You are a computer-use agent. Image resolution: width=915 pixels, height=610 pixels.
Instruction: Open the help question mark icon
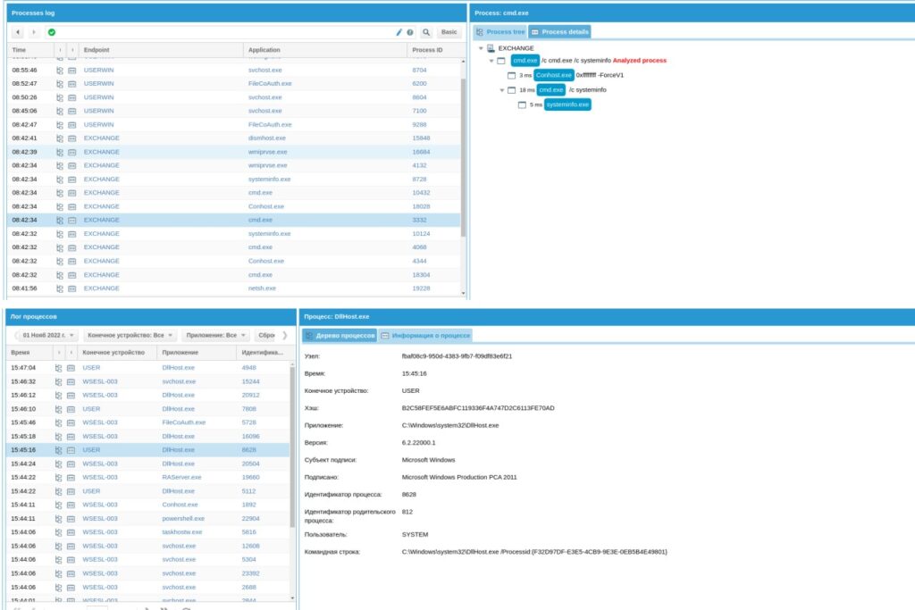(410, 32)
